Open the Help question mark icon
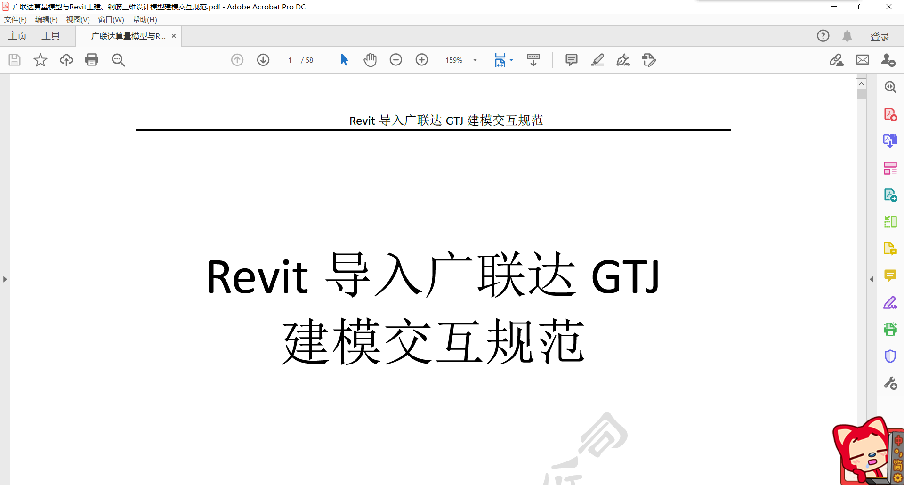 [823, 36]
